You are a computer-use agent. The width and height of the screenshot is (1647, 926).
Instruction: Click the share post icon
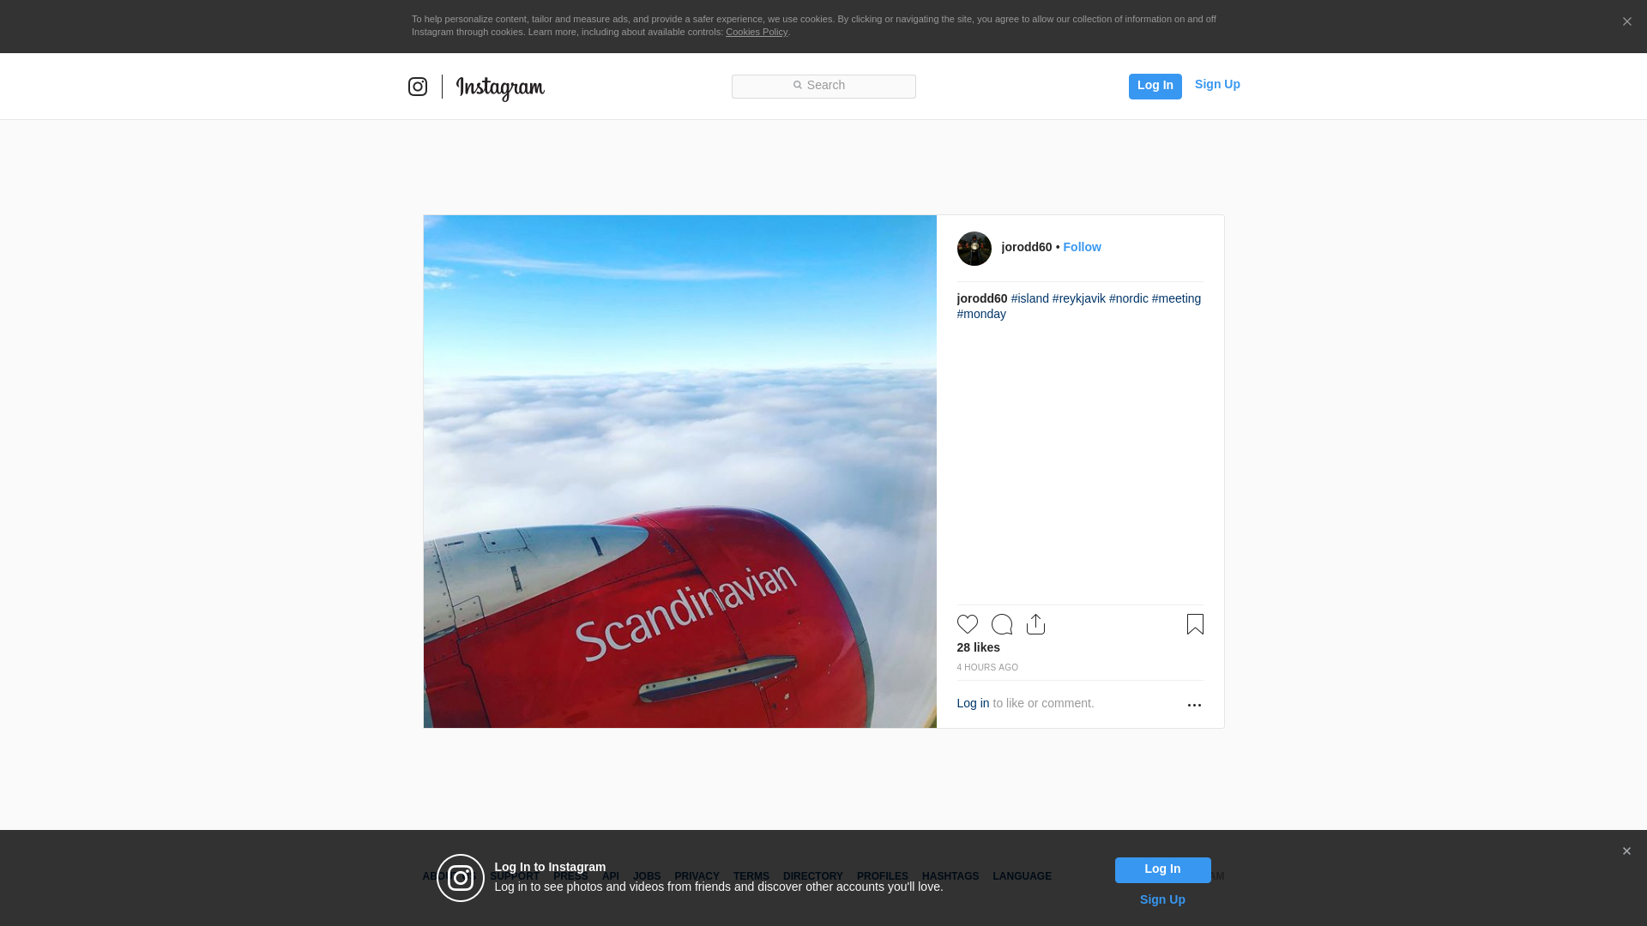(x=1035, y=624)
